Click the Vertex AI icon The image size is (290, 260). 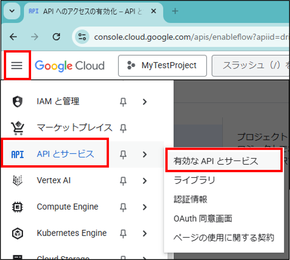tap(18, 180)
